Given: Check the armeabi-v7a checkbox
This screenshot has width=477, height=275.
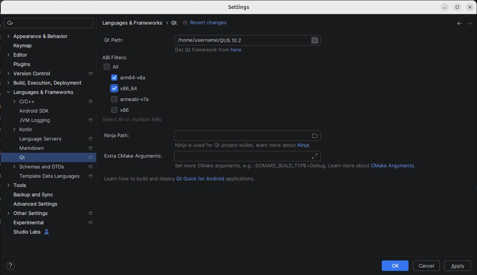Looking at the screenshot, I should [114, 99].
